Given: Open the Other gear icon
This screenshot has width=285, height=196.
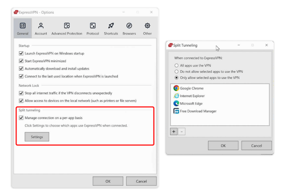Looking at the screenshot, I should point(147,26).
